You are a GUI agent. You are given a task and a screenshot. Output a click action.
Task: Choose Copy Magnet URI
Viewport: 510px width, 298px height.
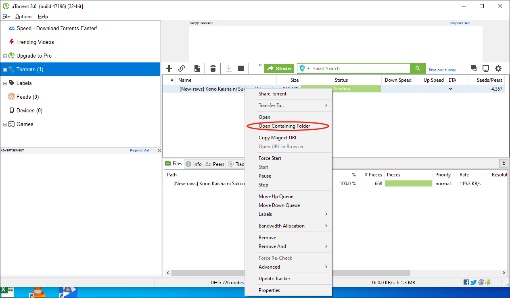tap(288, 138)
